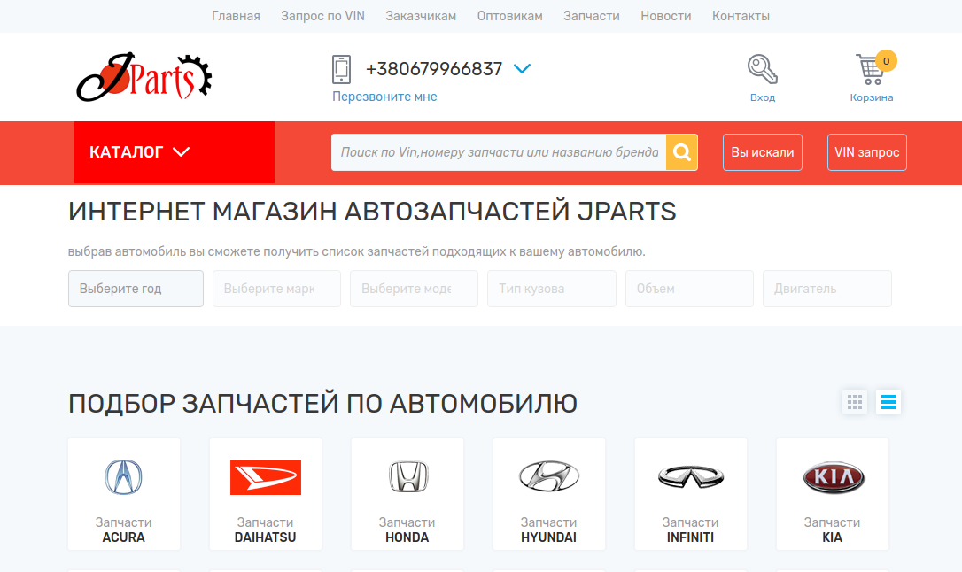The width and height of the screenshot is (962, 572).
Task: Click the key login icon Вход
Action: click(x=762, y=69)
